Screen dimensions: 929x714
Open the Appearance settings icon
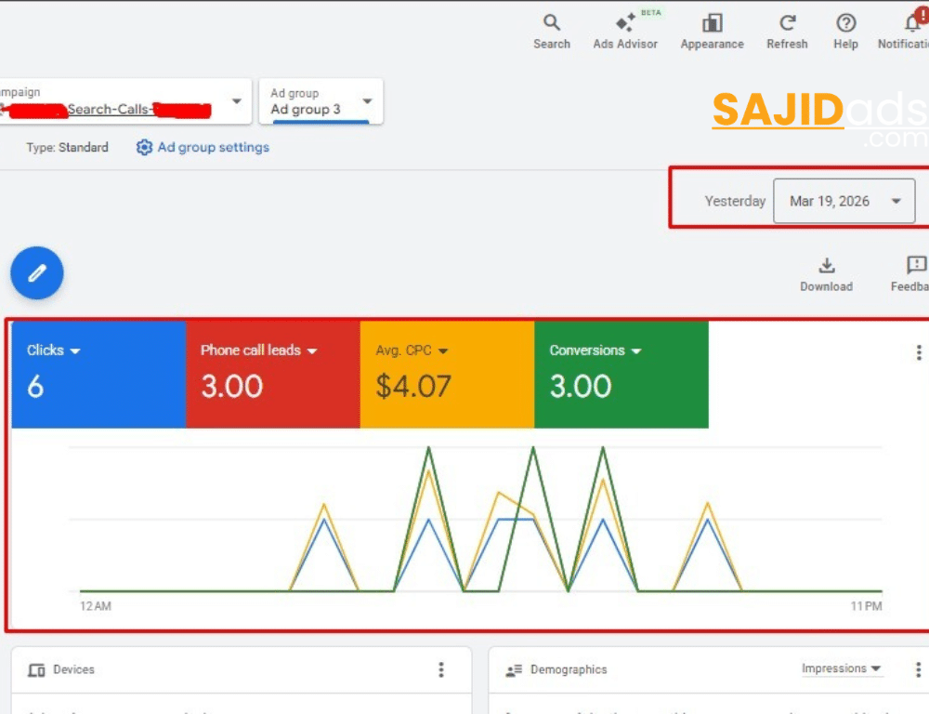click(712, 23)
